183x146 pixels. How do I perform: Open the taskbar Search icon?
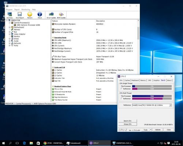point(10,143)
